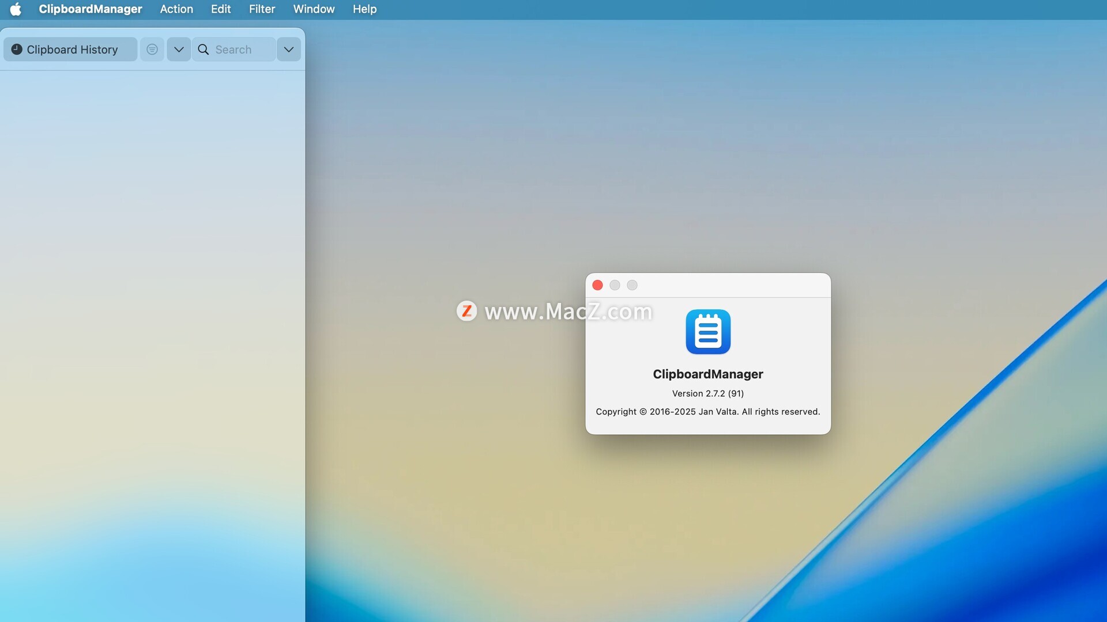The image size is (1107, 622).
Task: Open the Window menu
Action: point(314,9)
